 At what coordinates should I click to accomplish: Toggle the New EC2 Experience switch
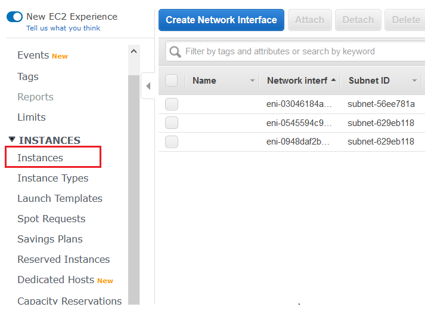(14, 17)
